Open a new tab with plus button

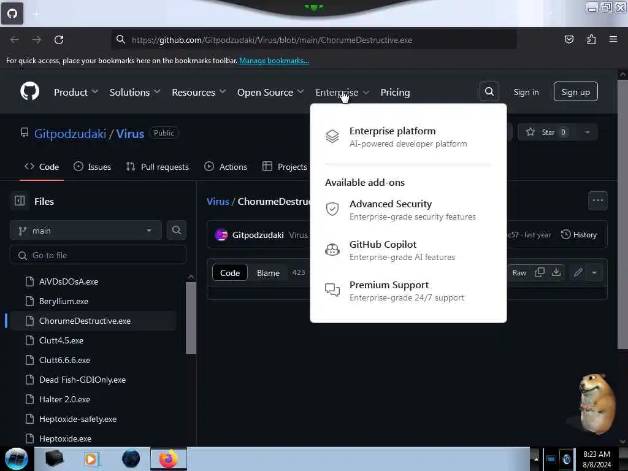coord(36,14)
